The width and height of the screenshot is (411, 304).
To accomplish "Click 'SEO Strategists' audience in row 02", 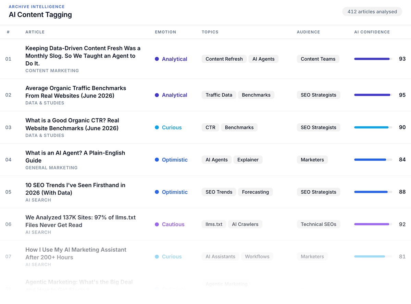I will pos(319,95).
